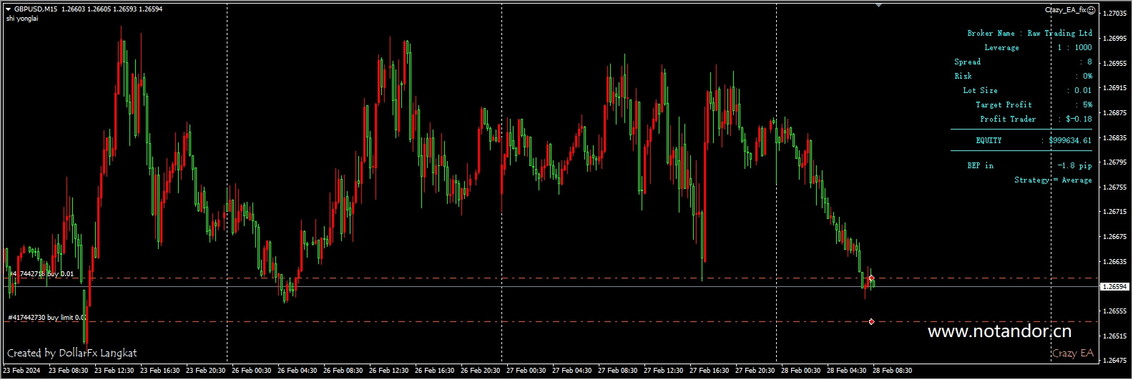This screenshot has height=380, width=1133.
Task: Click the current price tag 1.26594
Action: [1114, 286]
